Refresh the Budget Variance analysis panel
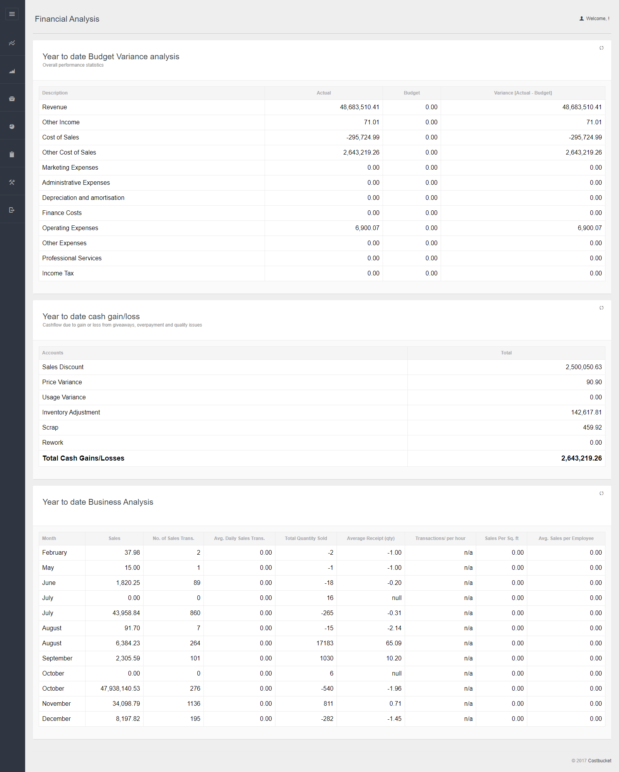 coord(601,48)
